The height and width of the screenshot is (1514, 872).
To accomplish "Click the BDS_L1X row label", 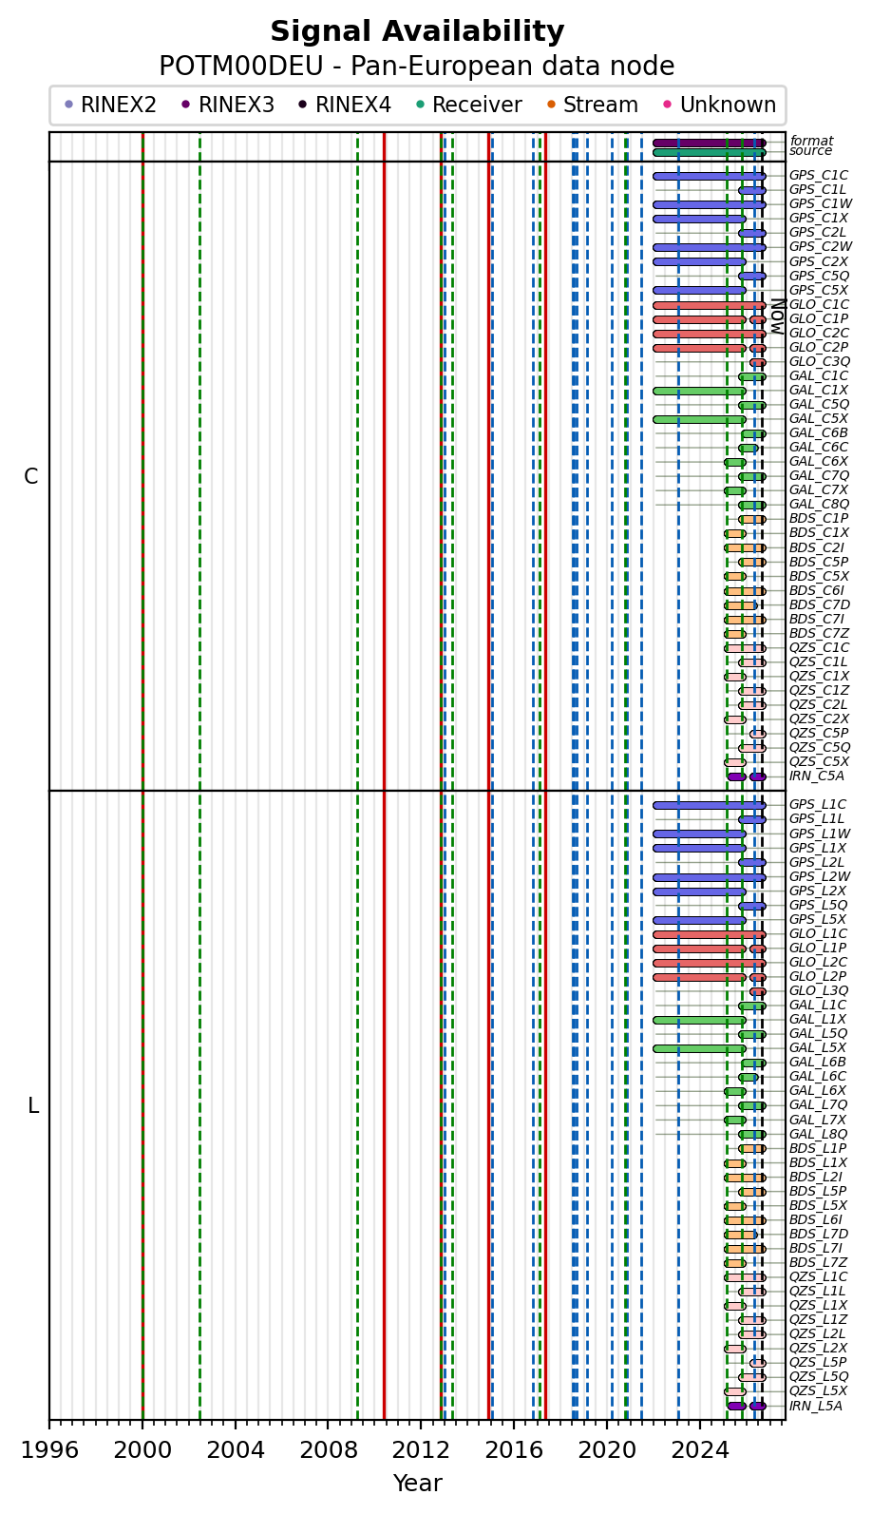I will [818, 1163].
